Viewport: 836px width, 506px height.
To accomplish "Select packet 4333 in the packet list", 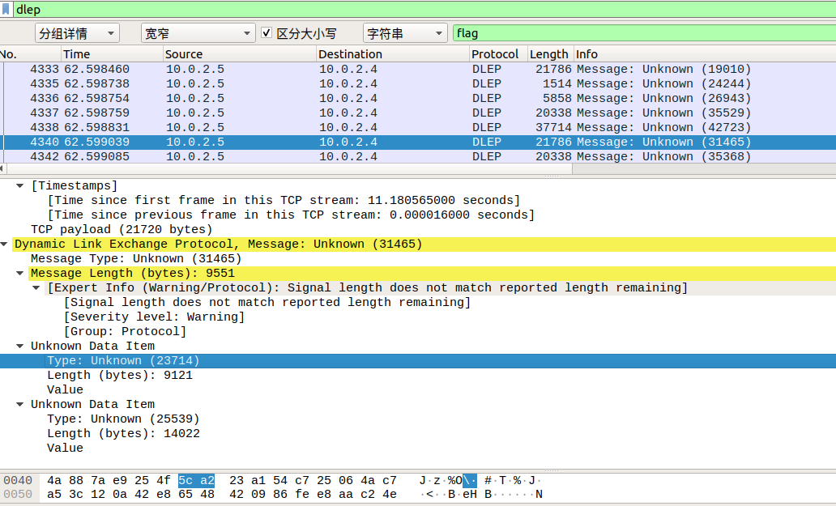I will [243, 69].
